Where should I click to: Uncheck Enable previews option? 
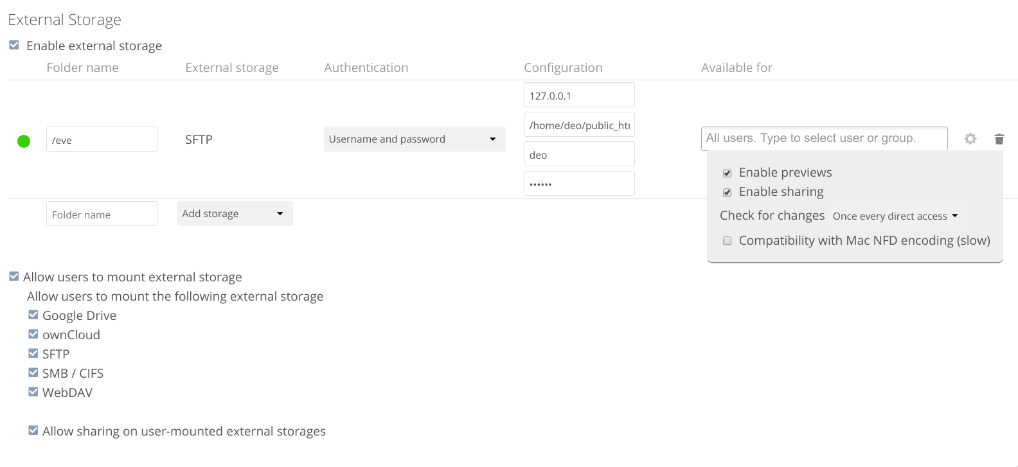click(728, 173)
